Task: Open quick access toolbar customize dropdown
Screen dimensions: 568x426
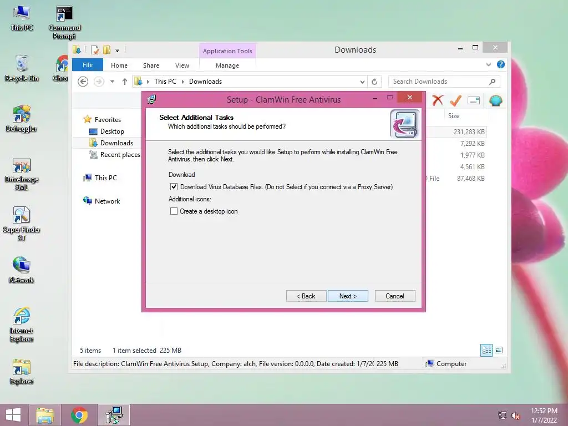Action: point(118,50)
